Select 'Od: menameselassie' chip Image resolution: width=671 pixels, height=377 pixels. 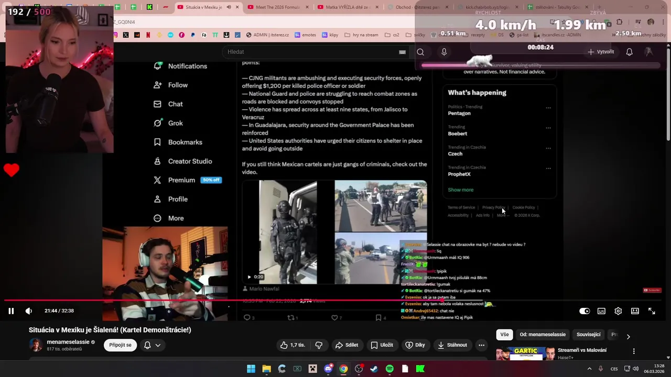pos(543,335)
